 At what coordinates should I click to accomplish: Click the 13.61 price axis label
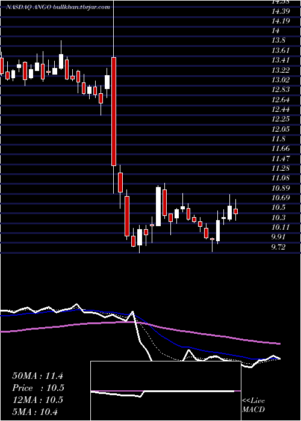tap(281, 51)
